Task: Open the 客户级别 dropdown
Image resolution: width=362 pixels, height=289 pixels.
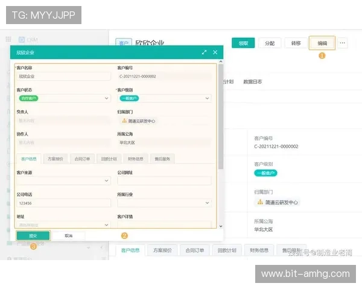Action: tap(164, 98)
